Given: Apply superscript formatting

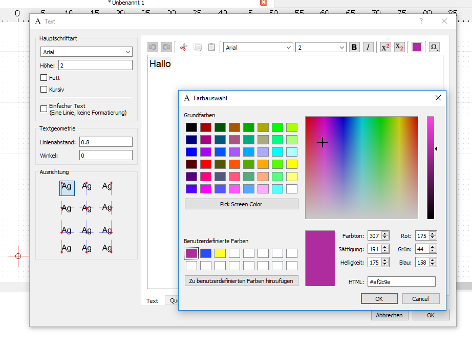Looking at the screenshot, I should click(385, 47).
